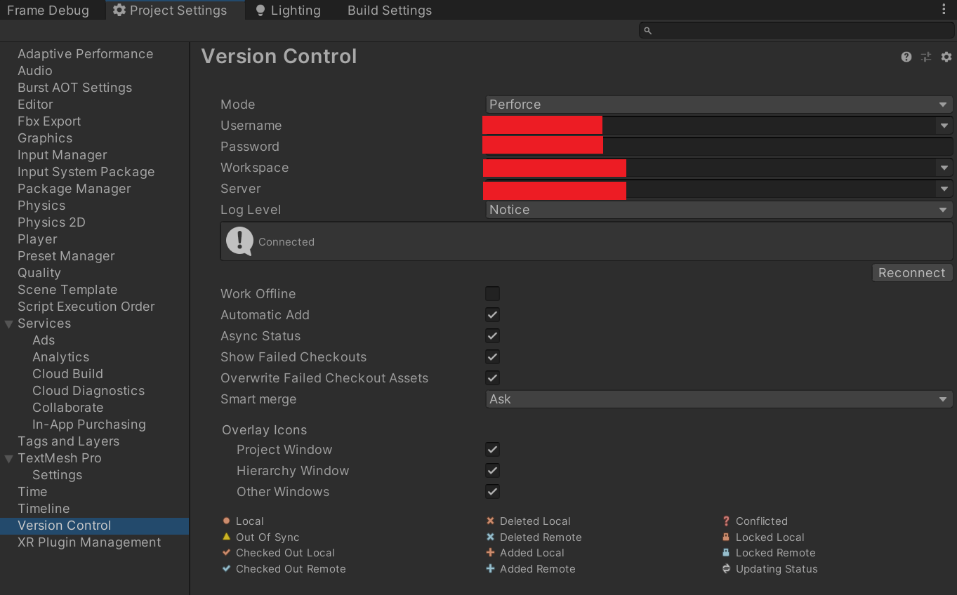Select Input System Package
The height and width of the screenshot is (595, 957).
point(86,172)
